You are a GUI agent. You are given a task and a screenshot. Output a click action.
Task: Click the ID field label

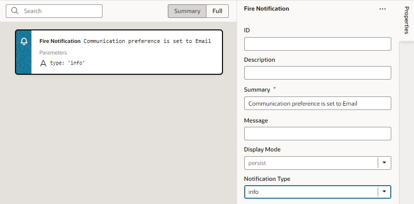[247, 30]
